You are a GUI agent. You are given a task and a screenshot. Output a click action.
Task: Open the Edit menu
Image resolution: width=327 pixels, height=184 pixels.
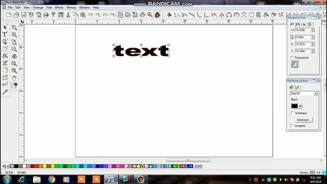click(18, 8)
